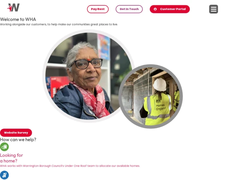Launch the Website Survey

(16, 133)
